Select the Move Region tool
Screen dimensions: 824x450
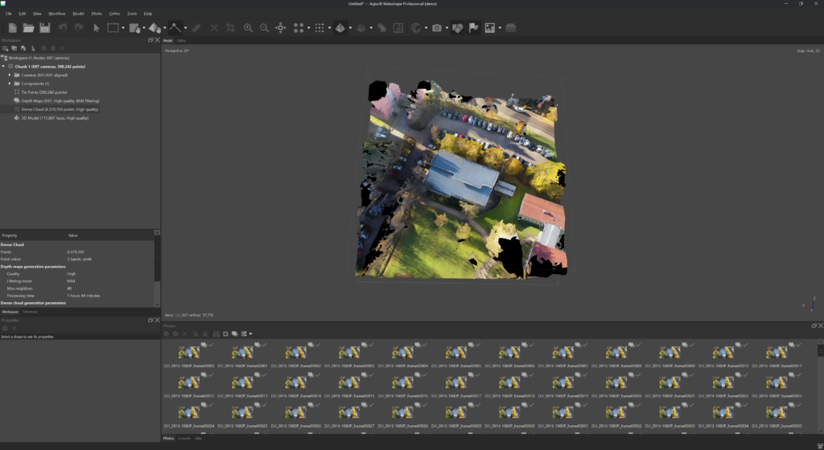point(135,28)
